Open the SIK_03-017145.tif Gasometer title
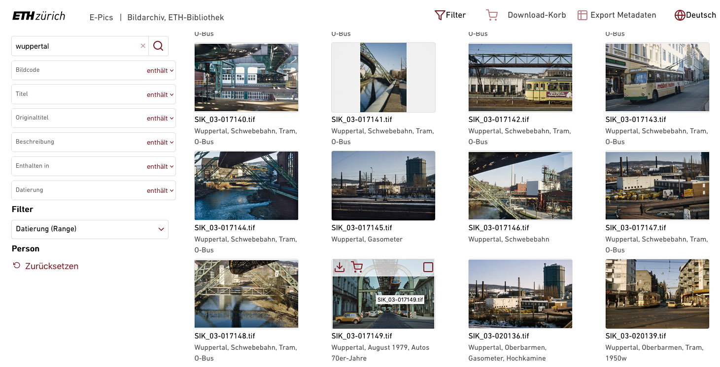This screenshot has height=367, width=720. point(362,228)
